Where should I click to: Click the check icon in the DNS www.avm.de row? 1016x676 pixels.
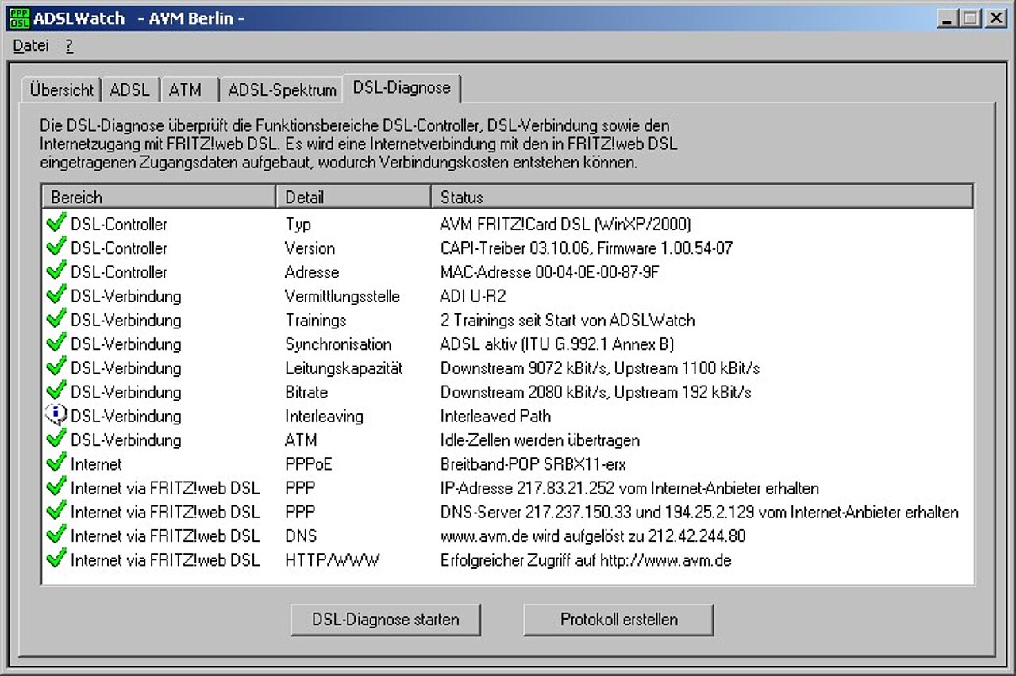click(x=56, y=536)
